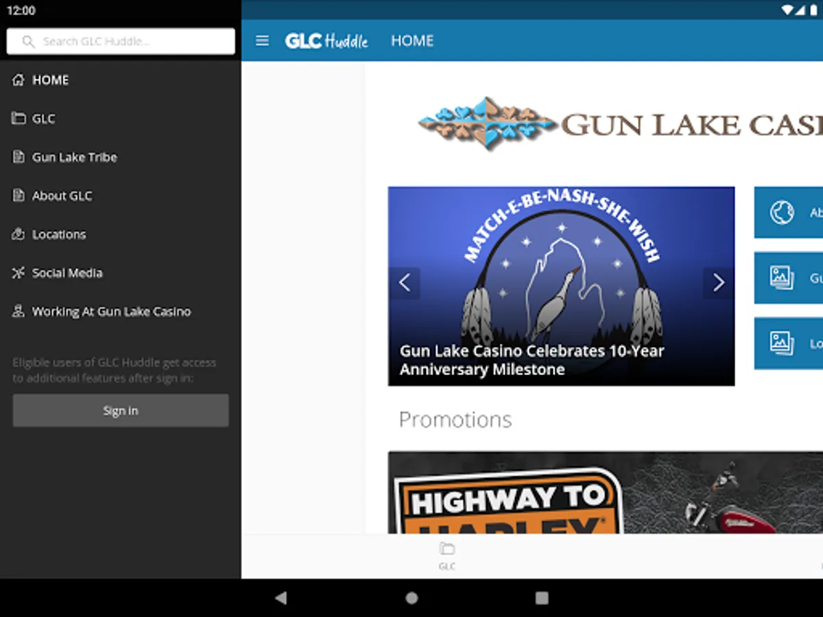This screenshot has height=617, width=823.
Task: Go to next carousel slide arrow
Action: click(x=718, y=282)
